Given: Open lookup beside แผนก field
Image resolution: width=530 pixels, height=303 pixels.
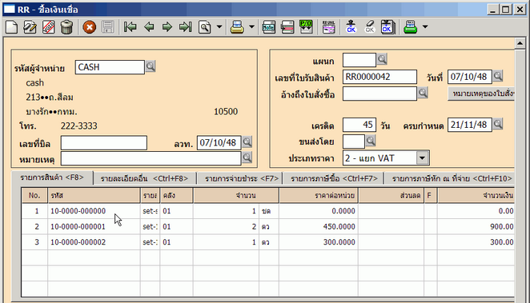Looking at the screenshot, I should click(382, 59).
